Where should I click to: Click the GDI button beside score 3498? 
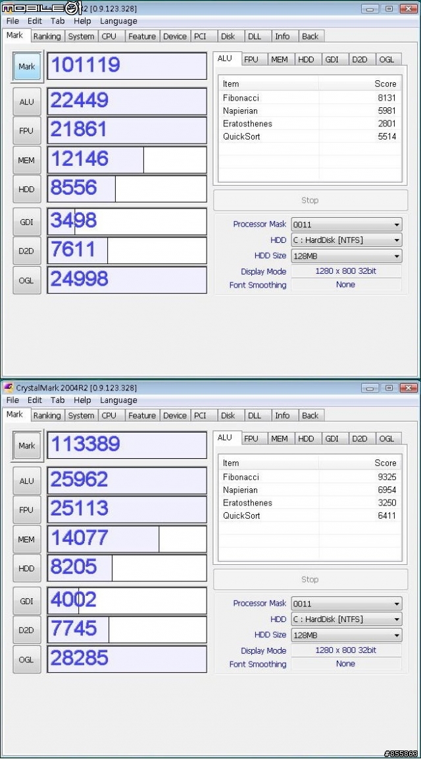click(26, 222)
